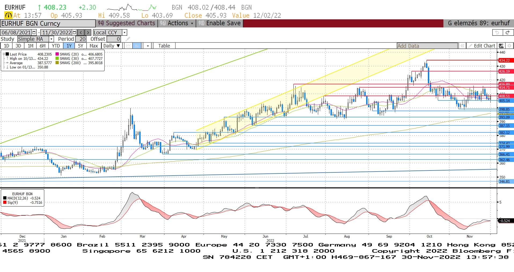Click the olive SMAVG (200) swatch
Image resolution: width=514 pixels, height=272 pixels.
(x=57, y=63)
